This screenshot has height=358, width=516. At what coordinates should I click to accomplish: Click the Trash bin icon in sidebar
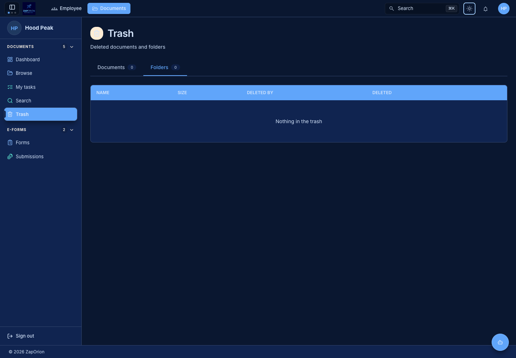[x=10, y=114]
